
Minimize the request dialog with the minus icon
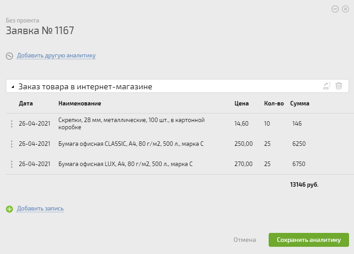(x=335, y=9)
